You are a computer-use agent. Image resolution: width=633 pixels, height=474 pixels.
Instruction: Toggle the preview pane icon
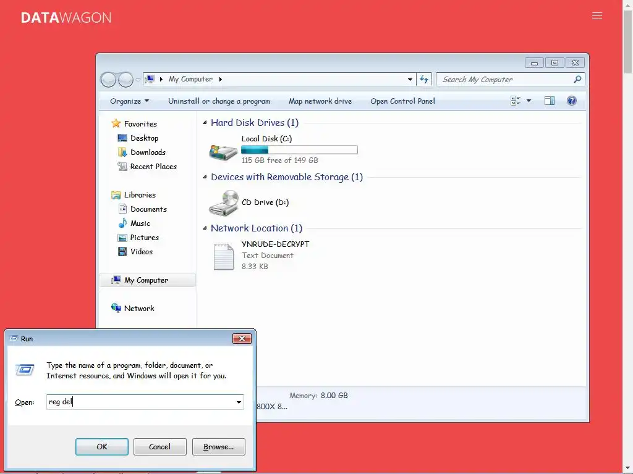(550, 101)
